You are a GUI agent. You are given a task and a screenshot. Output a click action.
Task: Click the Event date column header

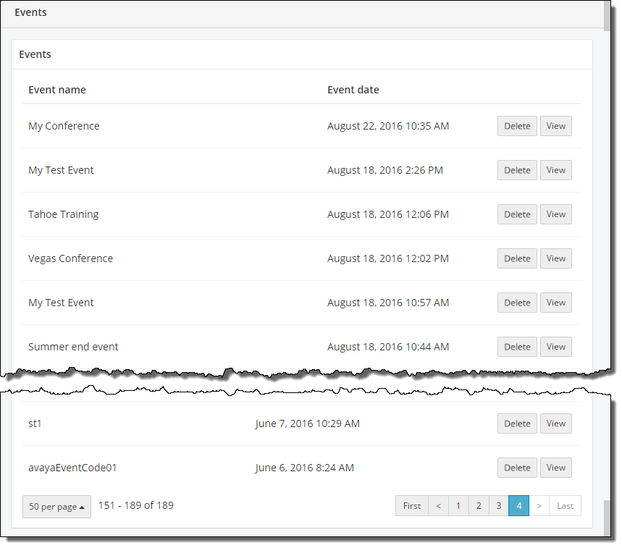353,90
